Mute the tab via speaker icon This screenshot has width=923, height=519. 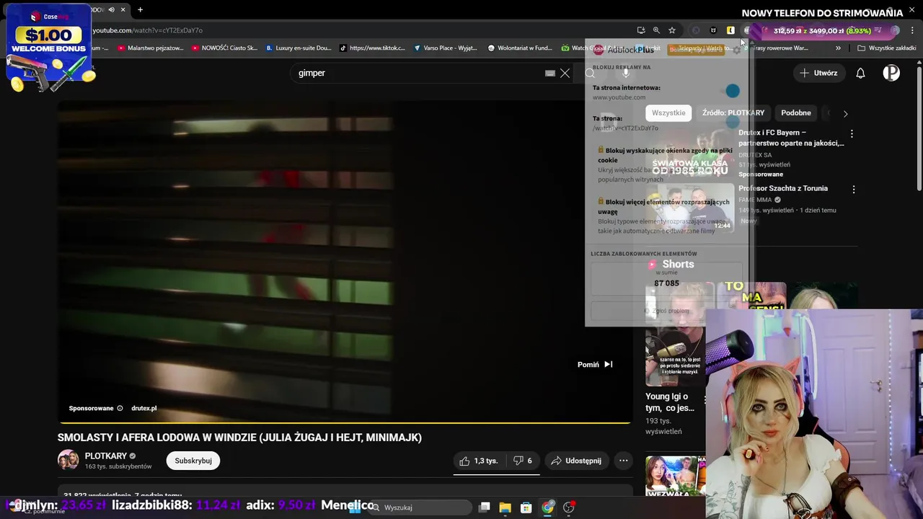[110, 9]
